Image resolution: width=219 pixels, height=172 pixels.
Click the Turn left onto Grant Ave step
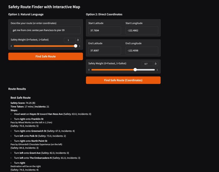click(x=41, y=153)
